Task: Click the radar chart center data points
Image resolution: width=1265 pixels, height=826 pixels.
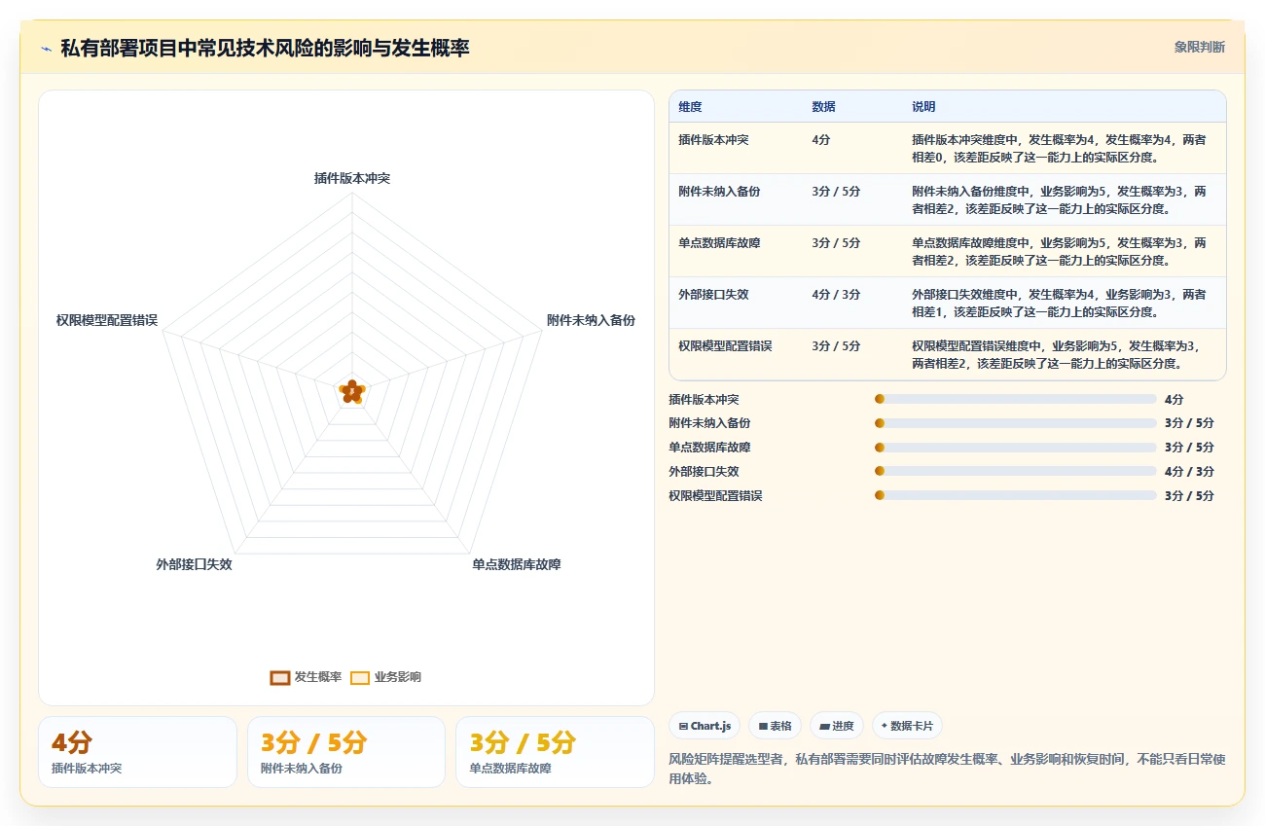Action: point(352,391)
